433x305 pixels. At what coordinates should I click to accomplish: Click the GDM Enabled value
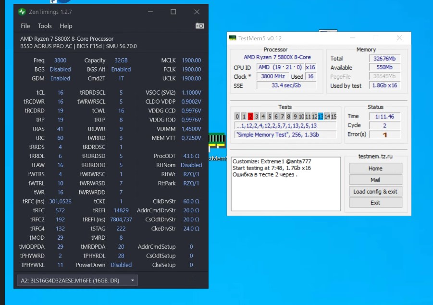pyautogui.click(x=60, y=78)
